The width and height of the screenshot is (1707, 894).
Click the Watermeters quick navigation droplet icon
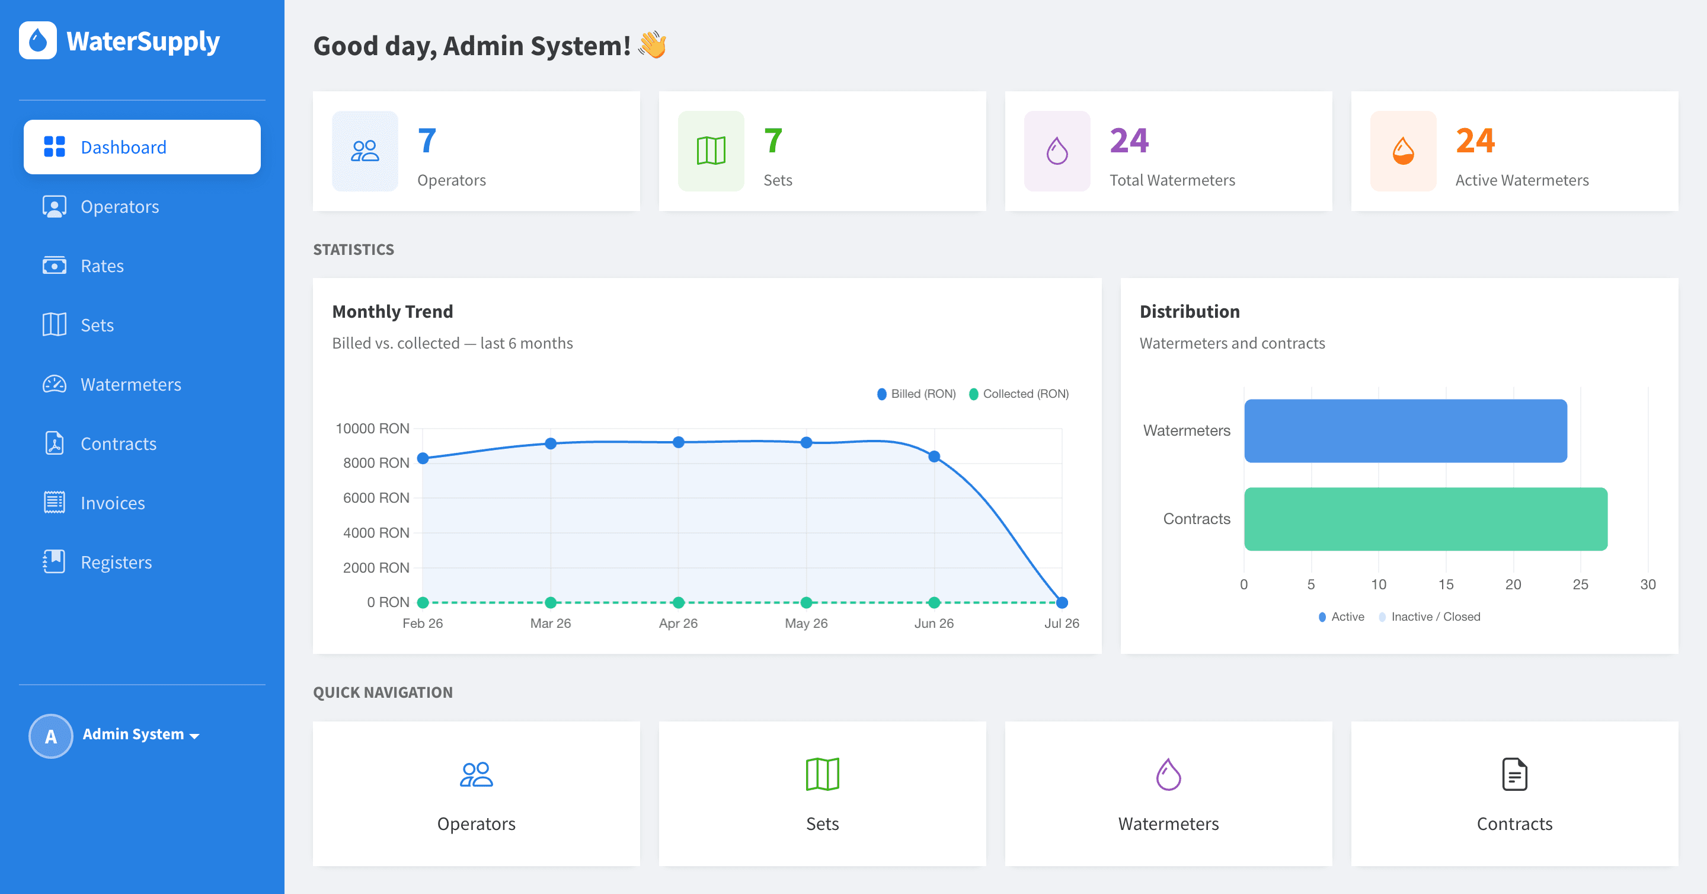[1168, 774]
